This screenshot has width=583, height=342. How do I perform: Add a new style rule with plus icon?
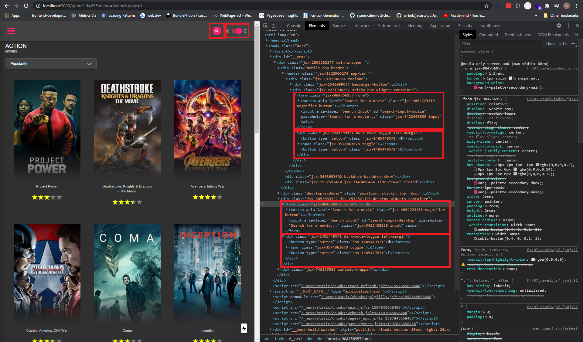(573, 44)
